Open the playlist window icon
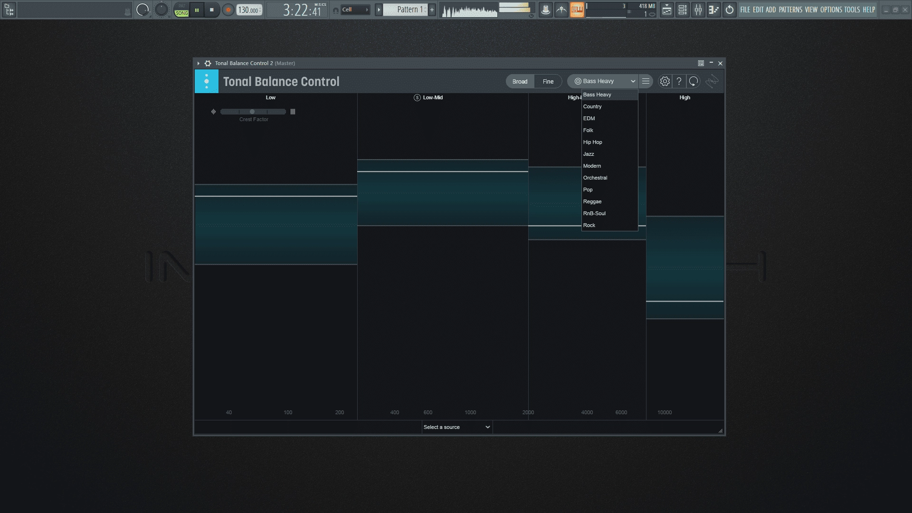Image resolution: width=912 pixels, height=513 pixels. pyautogui.click(x=667, y=9)
